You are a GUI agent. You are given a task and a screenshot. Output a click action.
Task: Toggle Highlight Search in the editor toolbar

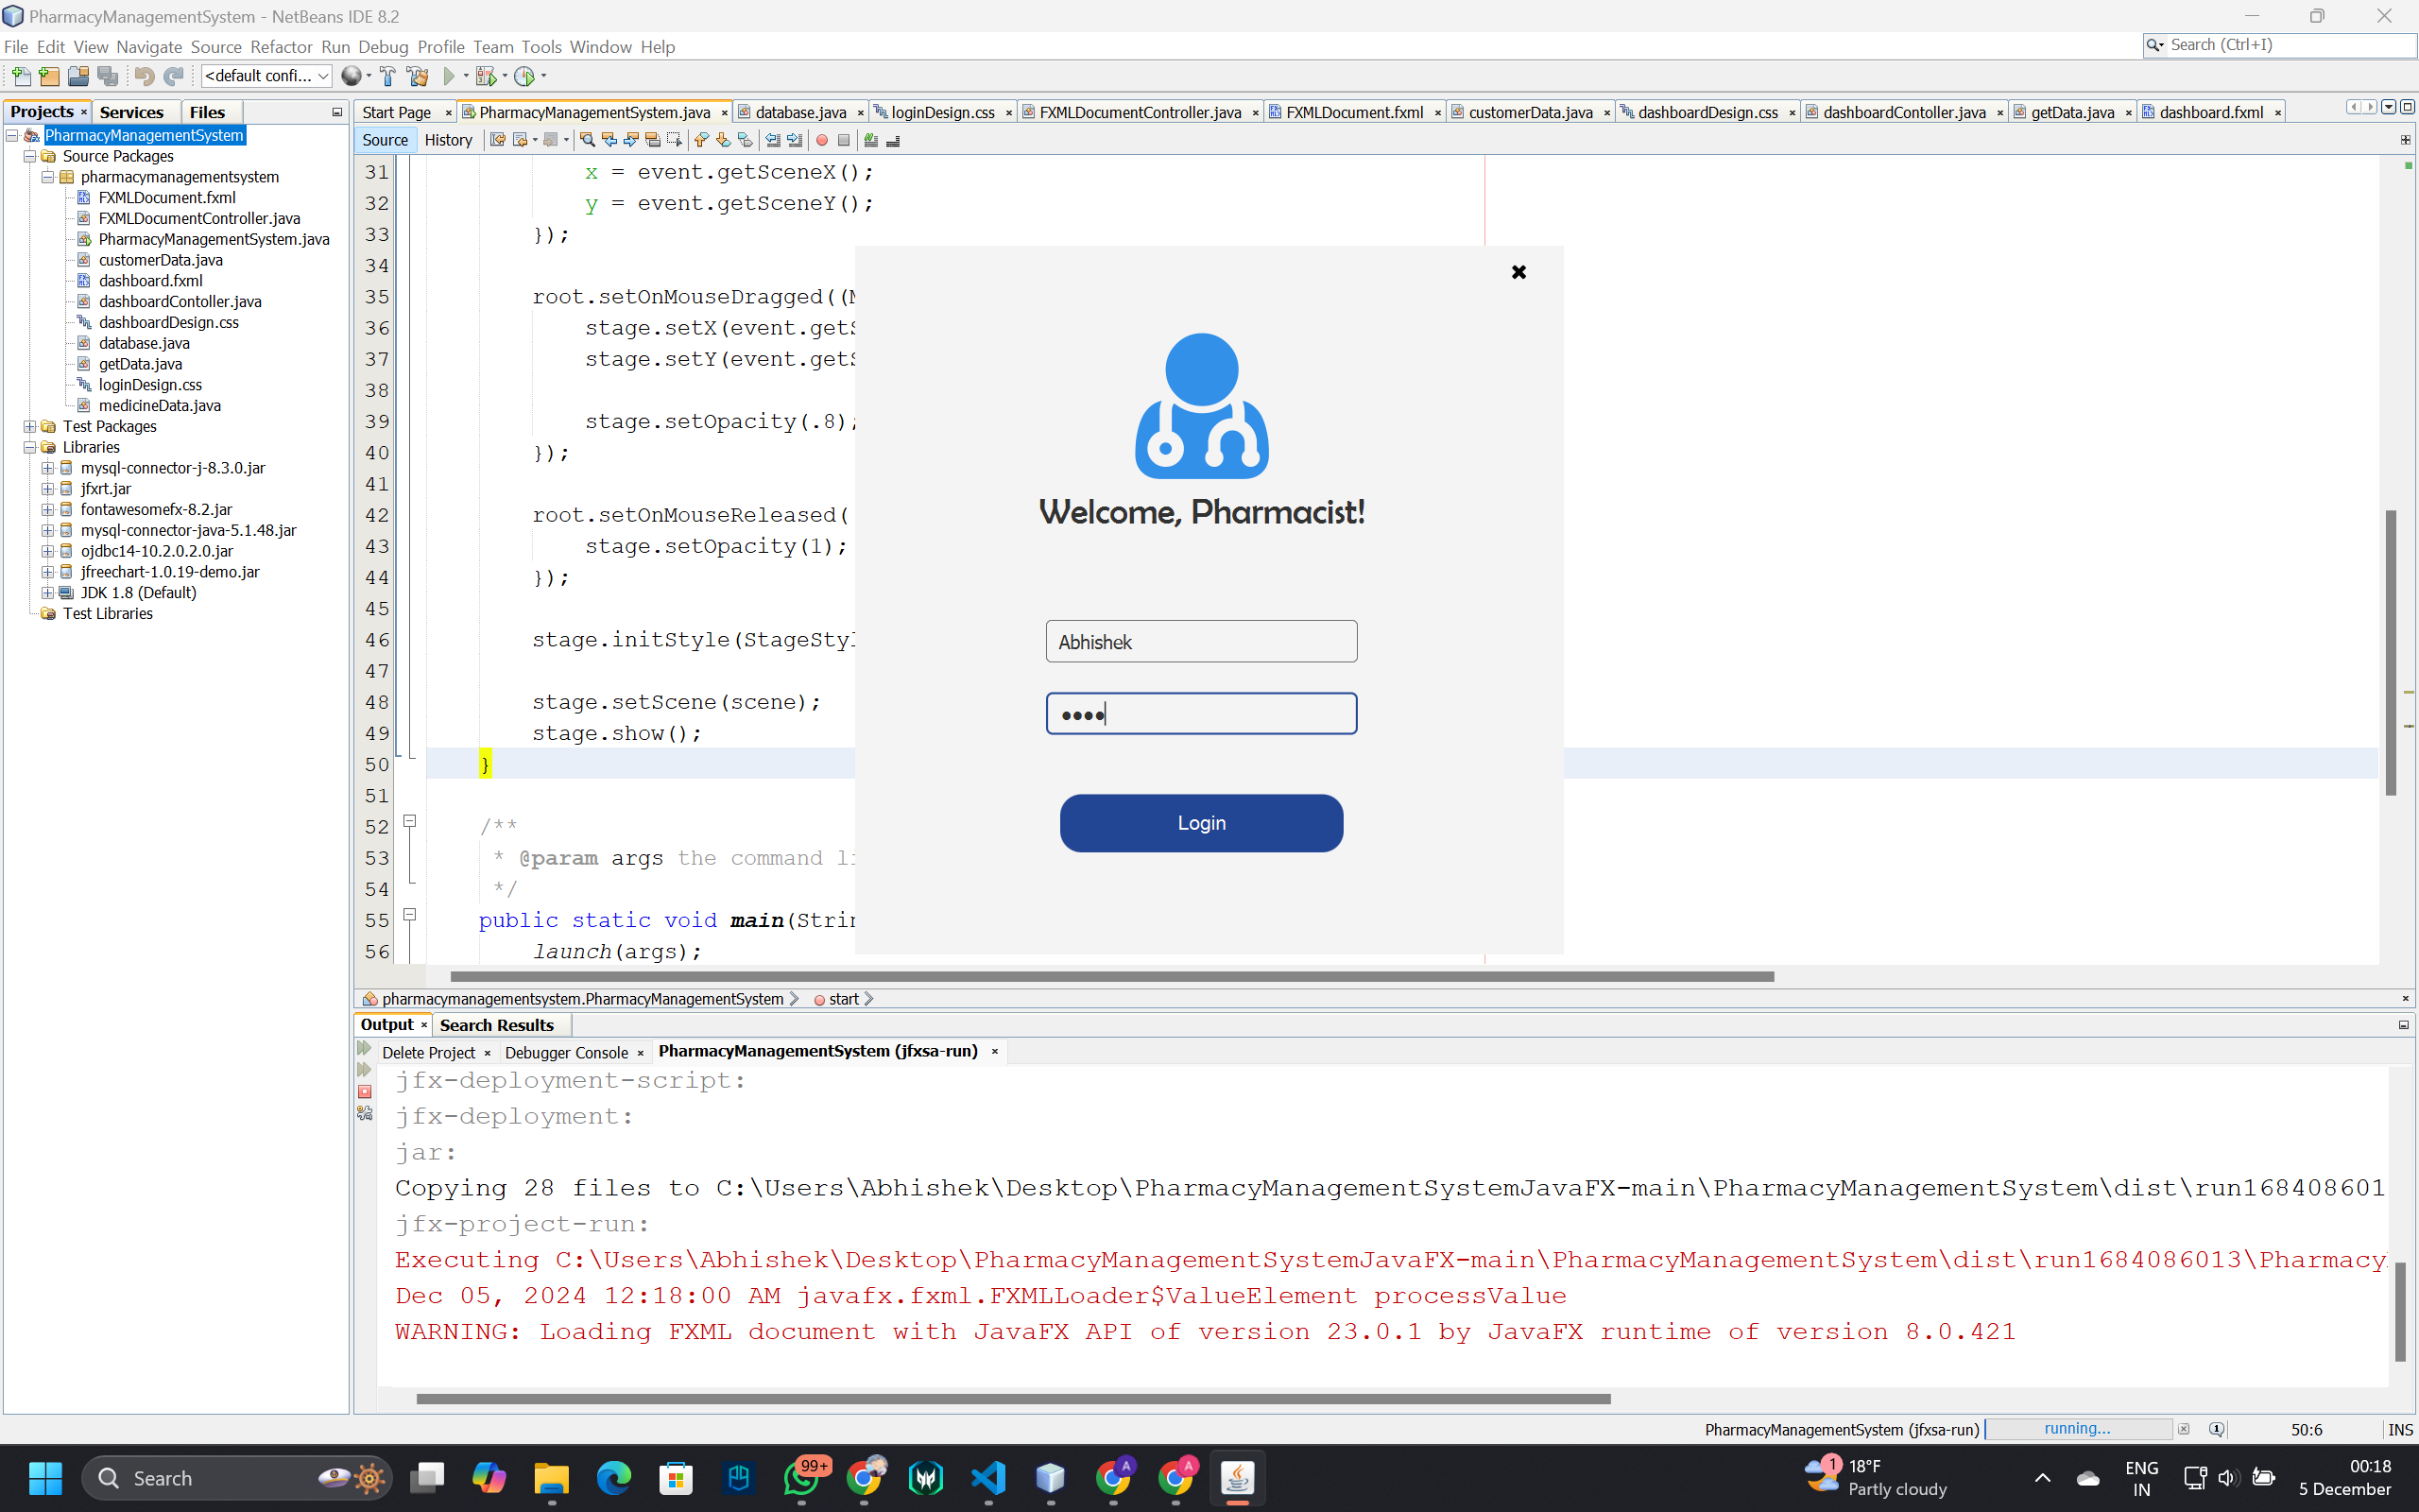tap(653, 140)
